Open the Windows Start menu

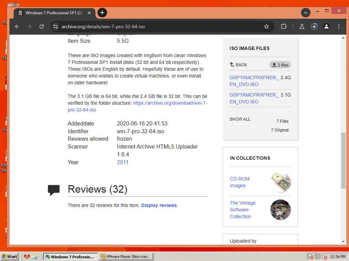tap(9, 257)
